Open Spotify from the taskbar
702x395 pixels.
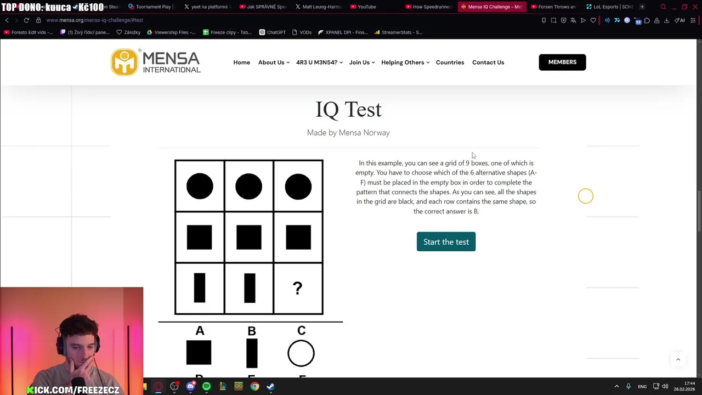coord(206,386)
